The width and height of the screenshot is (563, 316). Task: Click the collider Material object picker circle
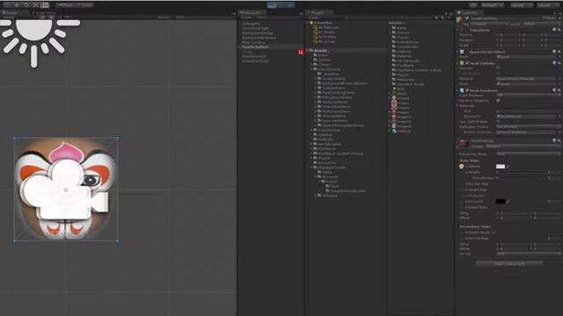(x=559, y=78)
